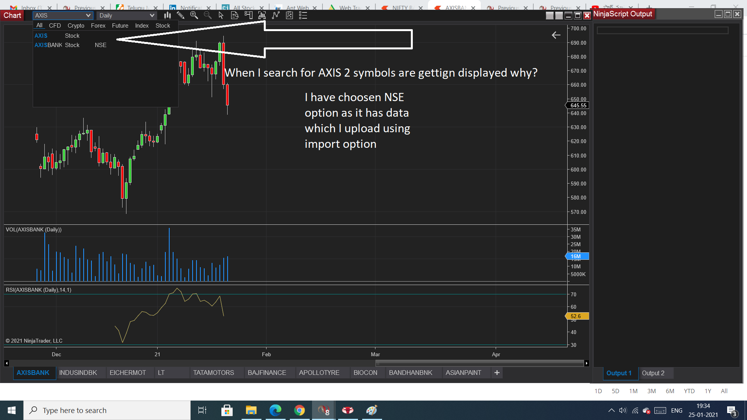This screenshot has height=420, width=747.
Task: Filter instrument list by Forex
Action: pyautogui.click(x=98, y=26)
